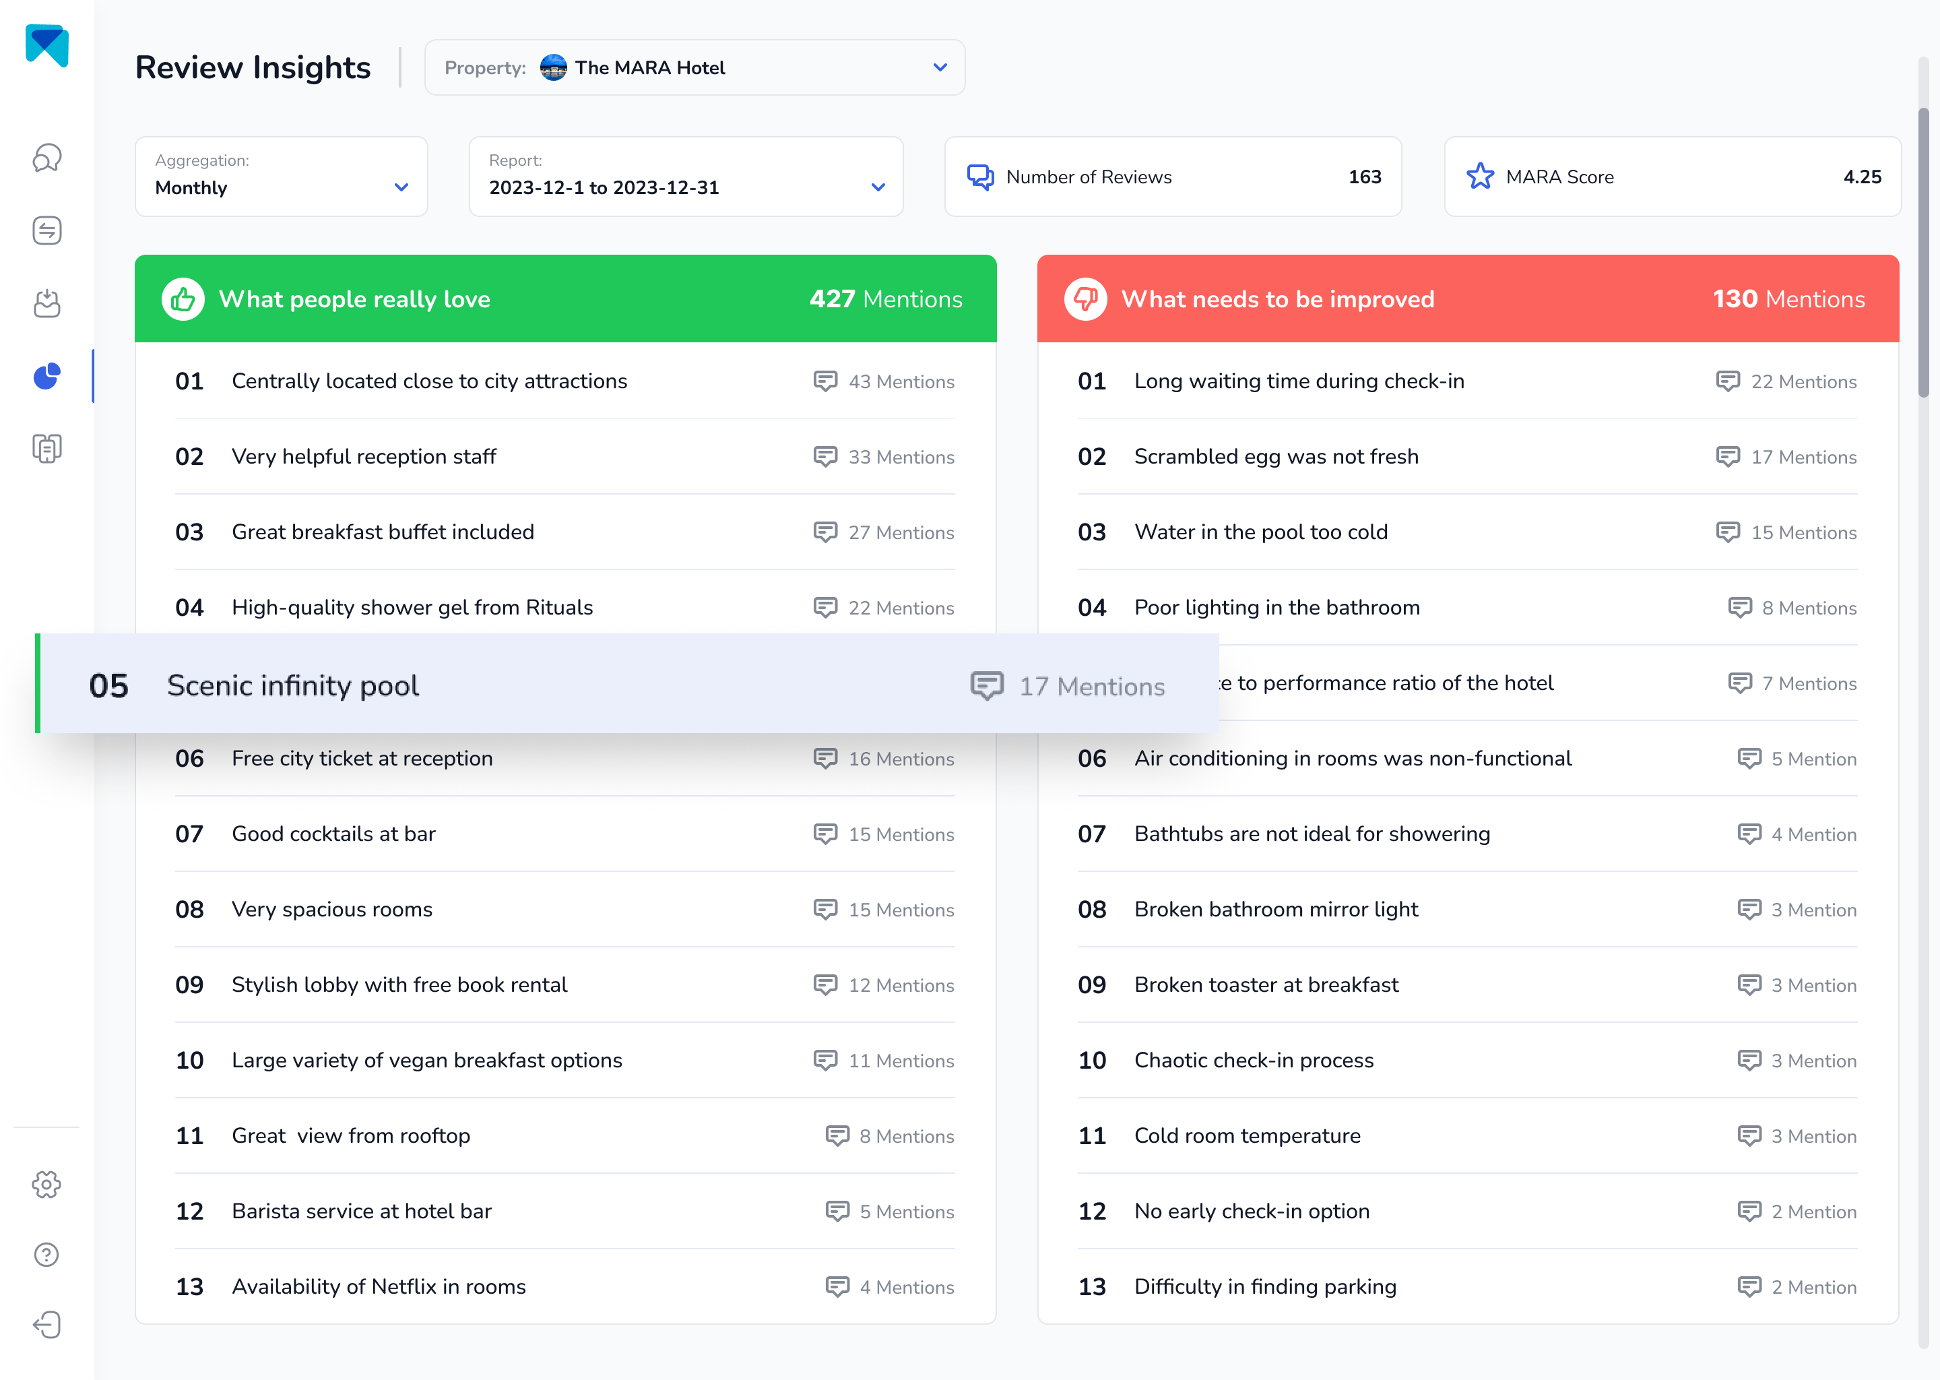The image size is (1940, 1380).
Task: Click the thumbs down improve icon
Action: click(1087, 299)
